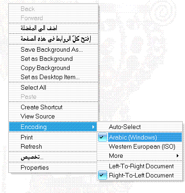Viewport: 185px width, 193px height.
Task: Refresh the page via context menu
Action: tap(53, 146)
